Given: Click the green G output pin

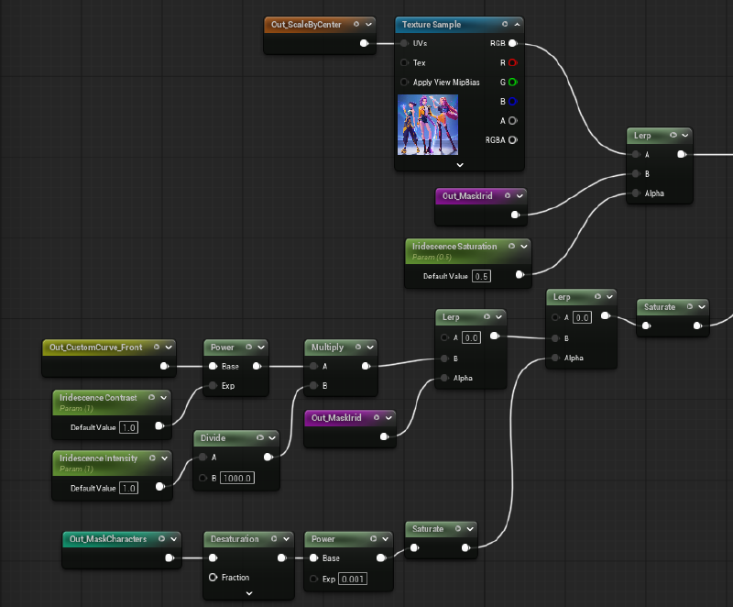Looking at the screenshot, I should 512,83.
